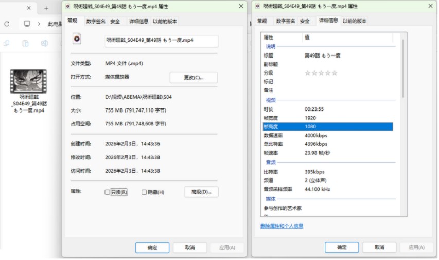Select the 参与创作的艺术家 row
Screen dimensions: 439x260
pos(328,208)
